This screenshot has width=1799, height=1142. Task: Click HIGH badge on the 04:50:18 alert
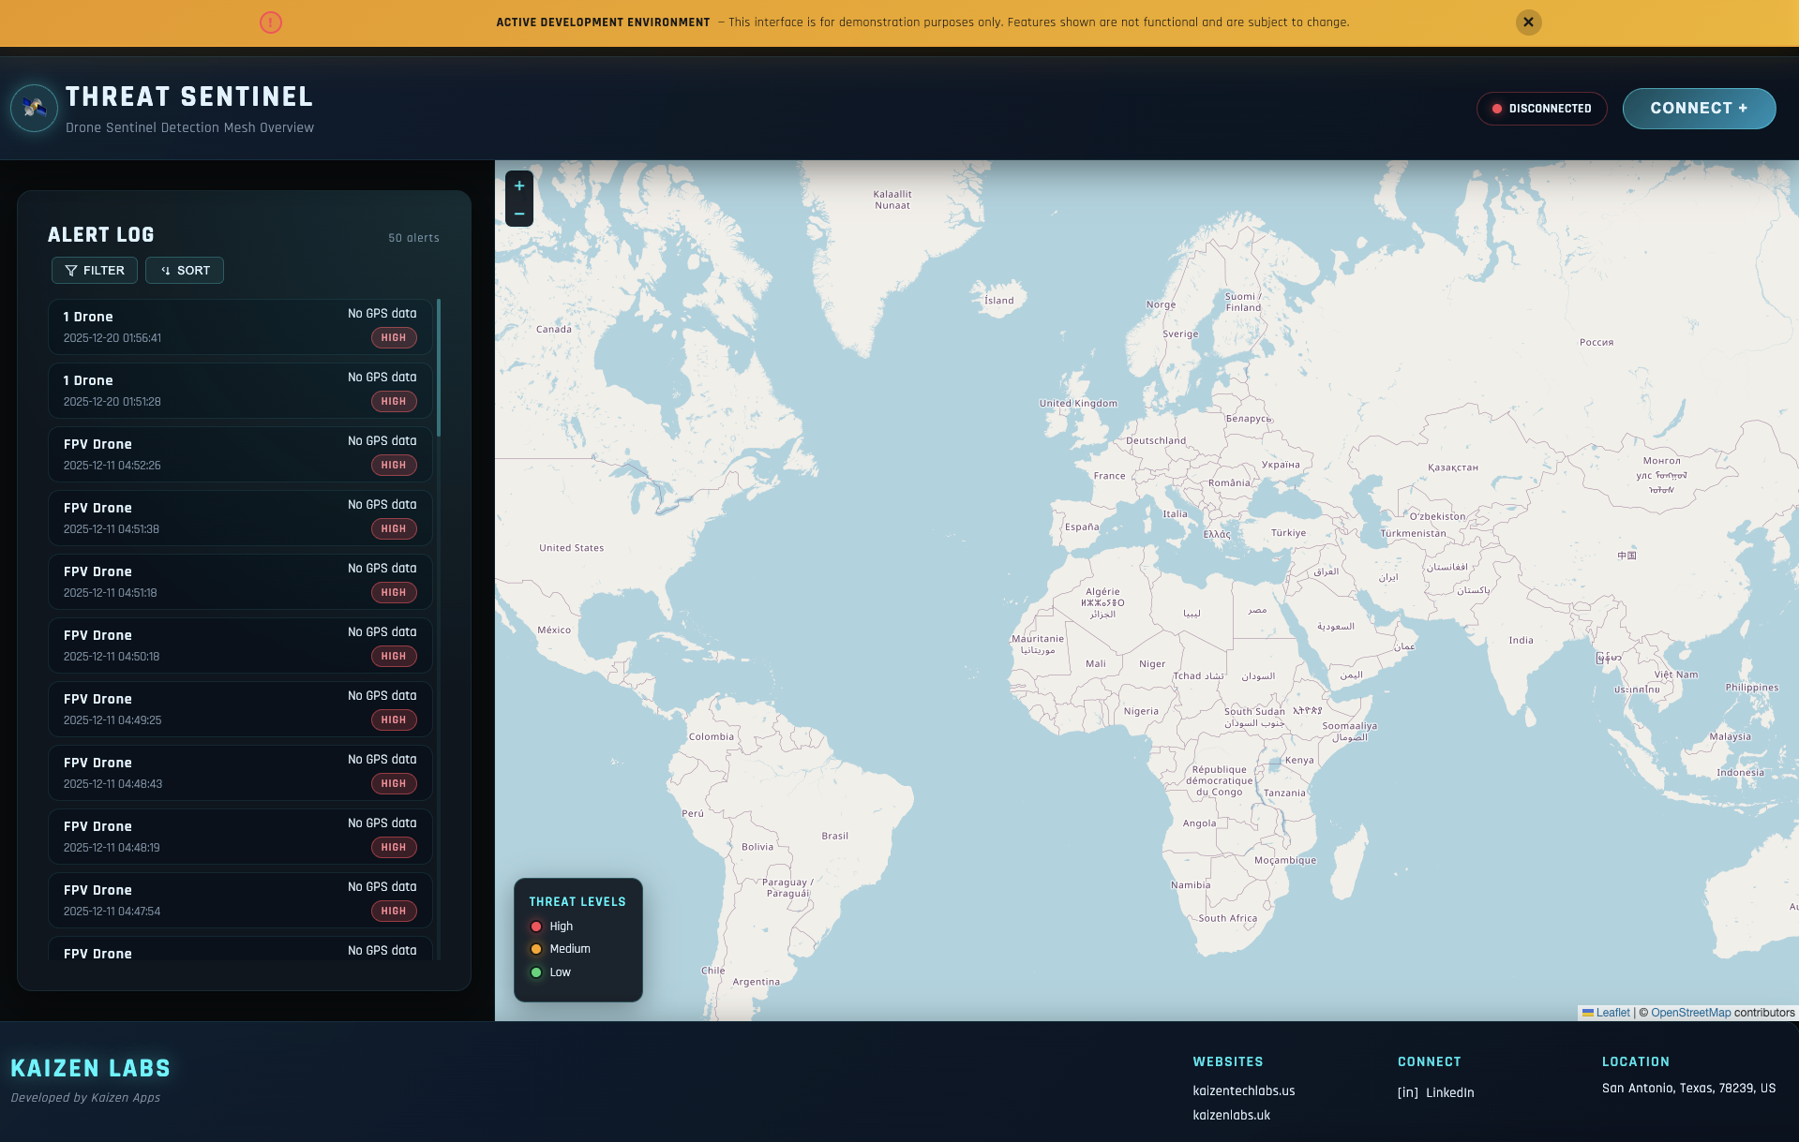[394, 657]
